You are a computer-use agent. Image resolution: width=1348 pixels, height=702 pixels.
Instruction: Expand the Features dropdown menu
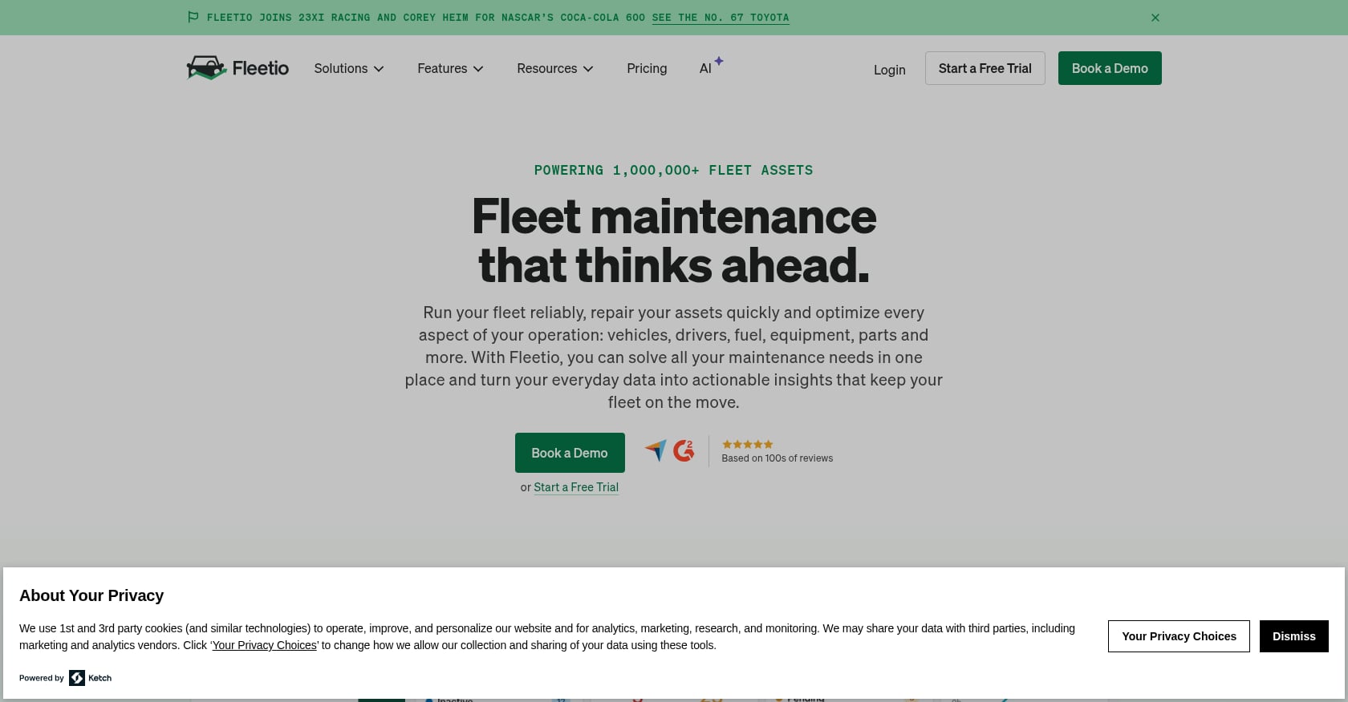pos(450,69)
